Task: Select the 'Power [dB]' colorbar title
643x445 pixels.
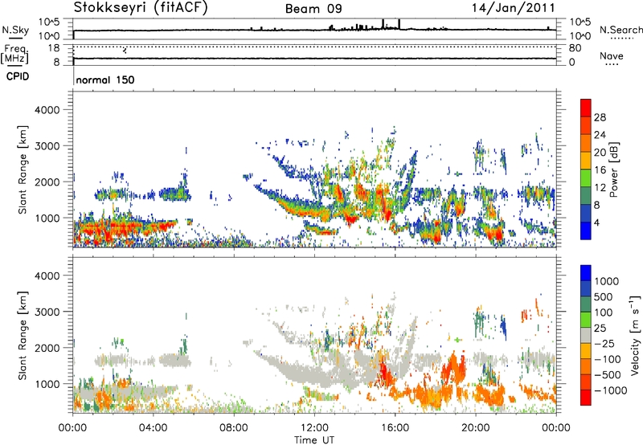Action: [614, 169]
